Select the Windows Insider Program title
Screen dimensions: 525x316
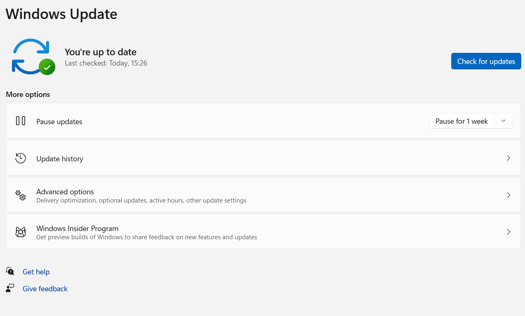(x=78, y=229)
